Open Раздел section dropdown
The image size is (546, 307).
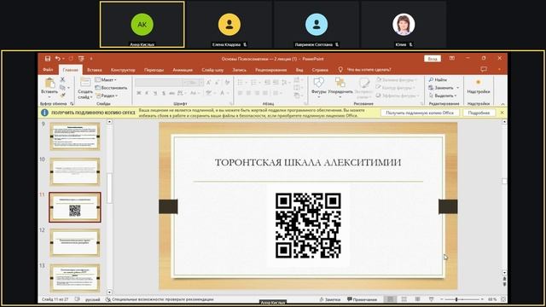[107, 96]
